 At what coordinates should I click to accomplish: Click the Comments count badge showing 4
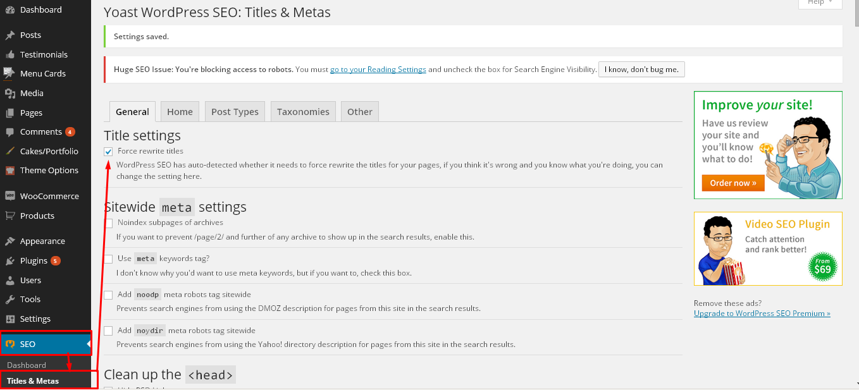click(x=70, y=132)
